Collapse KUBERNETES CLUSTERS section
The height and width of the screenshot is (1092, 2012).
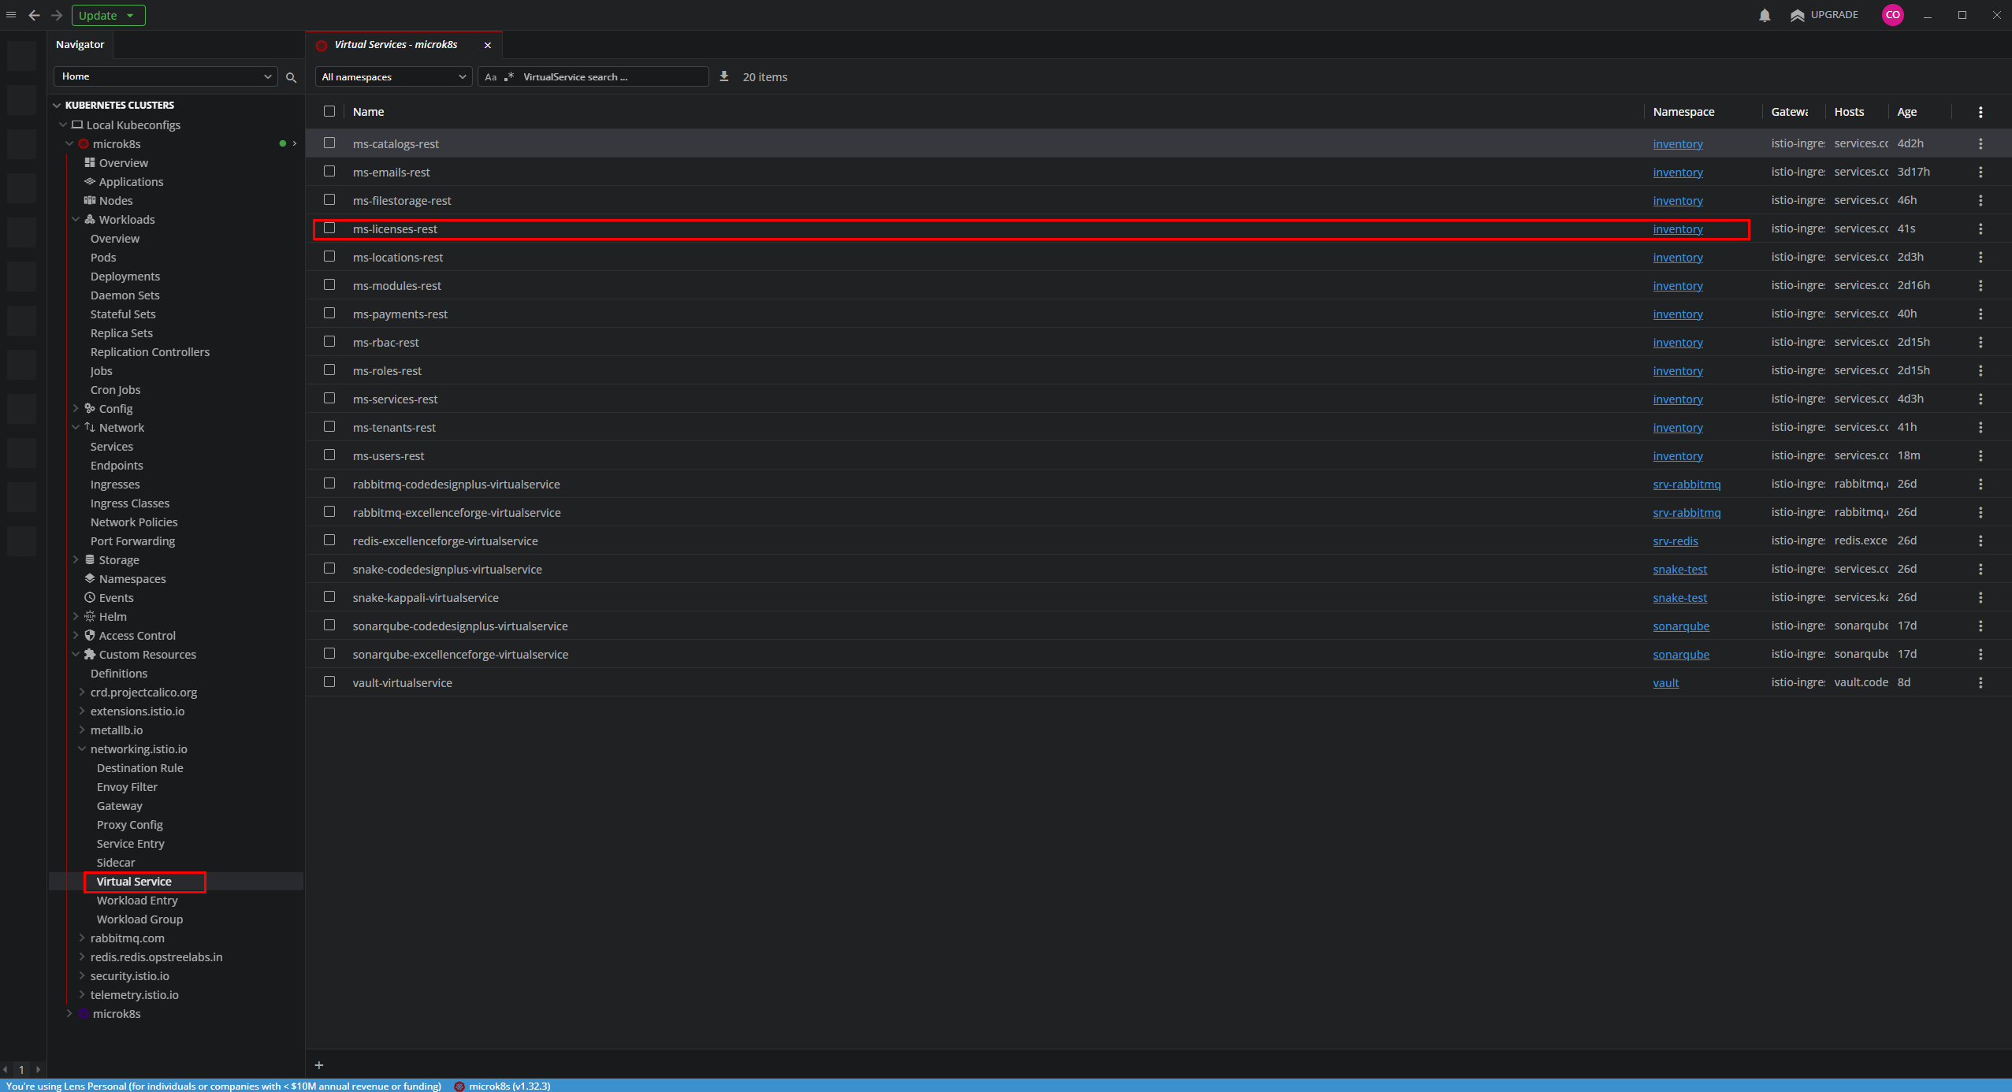pyautogui.click(x=57, y=105)
